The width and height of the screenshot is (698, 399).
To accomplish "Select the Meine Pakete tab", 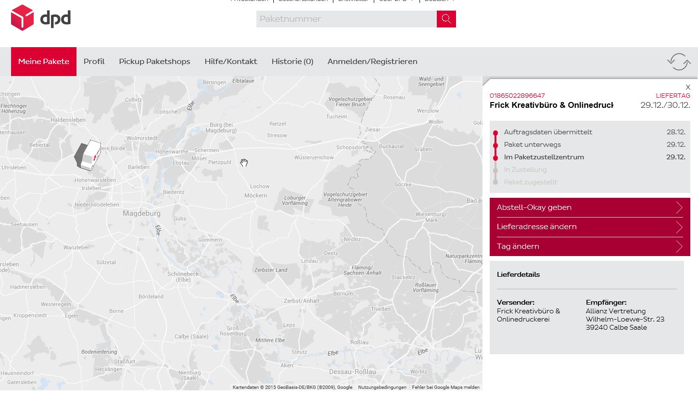I will click(44, 62).
